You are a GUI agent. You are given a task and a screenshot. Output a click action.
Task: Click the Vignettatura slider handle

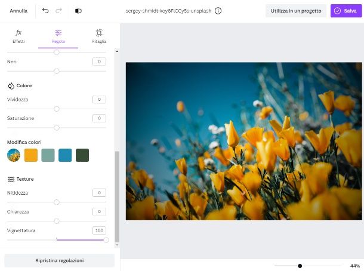click(106, 240)
